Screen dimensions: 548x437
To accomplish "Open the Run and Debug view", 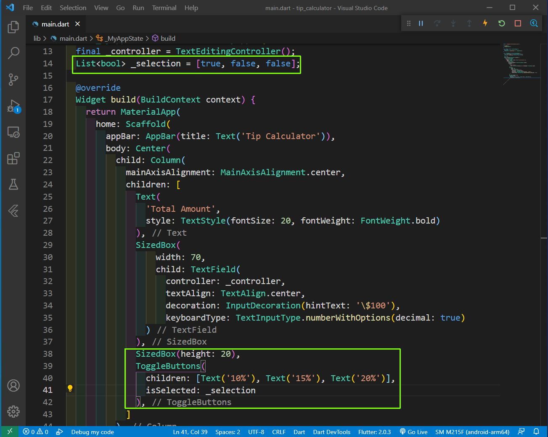I will [13, 106].
